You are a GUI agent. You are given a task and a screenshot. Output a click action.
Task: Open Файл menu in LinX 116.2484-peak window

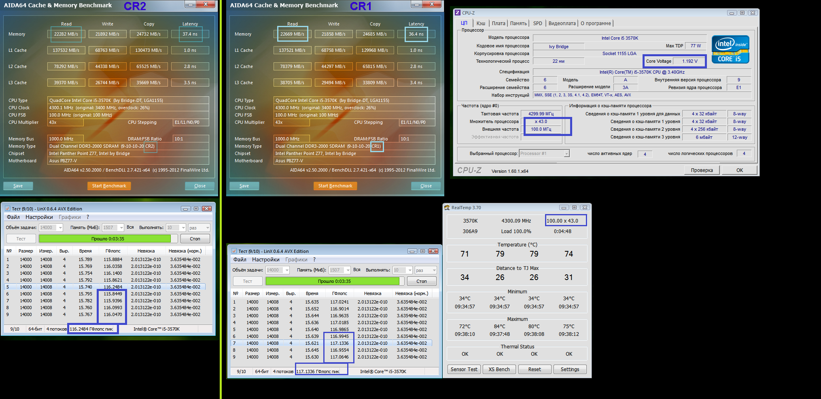[13, 217]
